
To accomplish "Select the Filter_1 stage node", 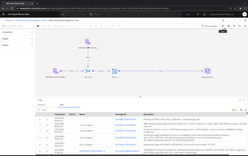I will pyautogui.click(x=114, y=71).
